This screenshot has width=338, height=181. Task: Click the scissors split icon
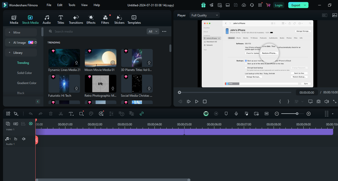coord(61,114)
